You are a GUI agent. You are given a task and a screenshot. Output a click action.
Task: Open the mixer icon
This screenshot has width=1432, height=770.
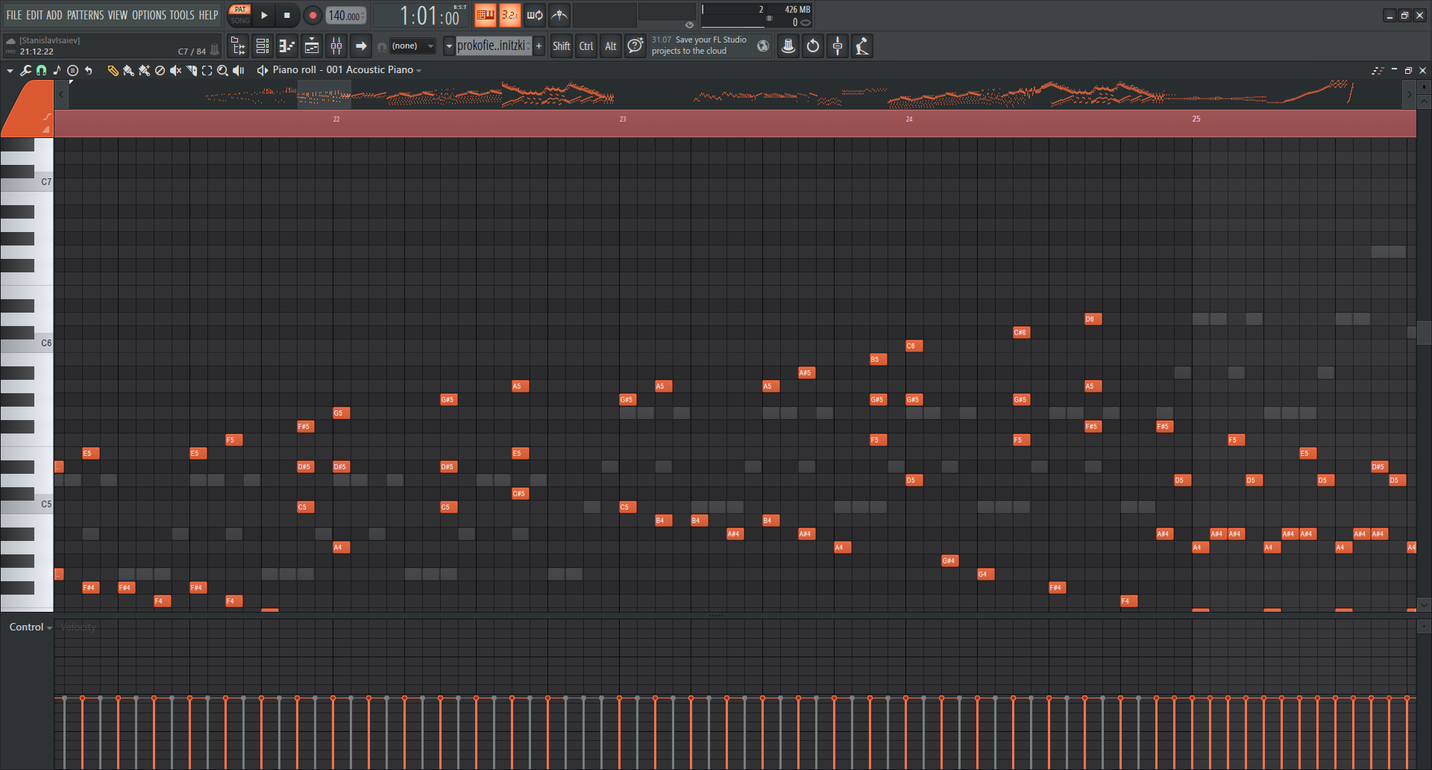point(336,46)
